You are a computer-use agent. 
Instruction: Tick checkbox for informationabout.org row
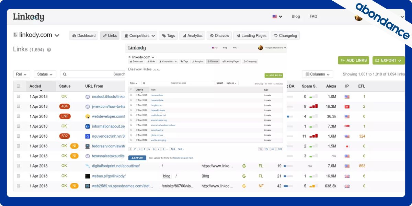point(19,126)
